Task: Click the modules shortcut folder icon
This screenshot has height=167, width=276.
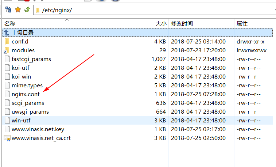Action: point(7,50)
